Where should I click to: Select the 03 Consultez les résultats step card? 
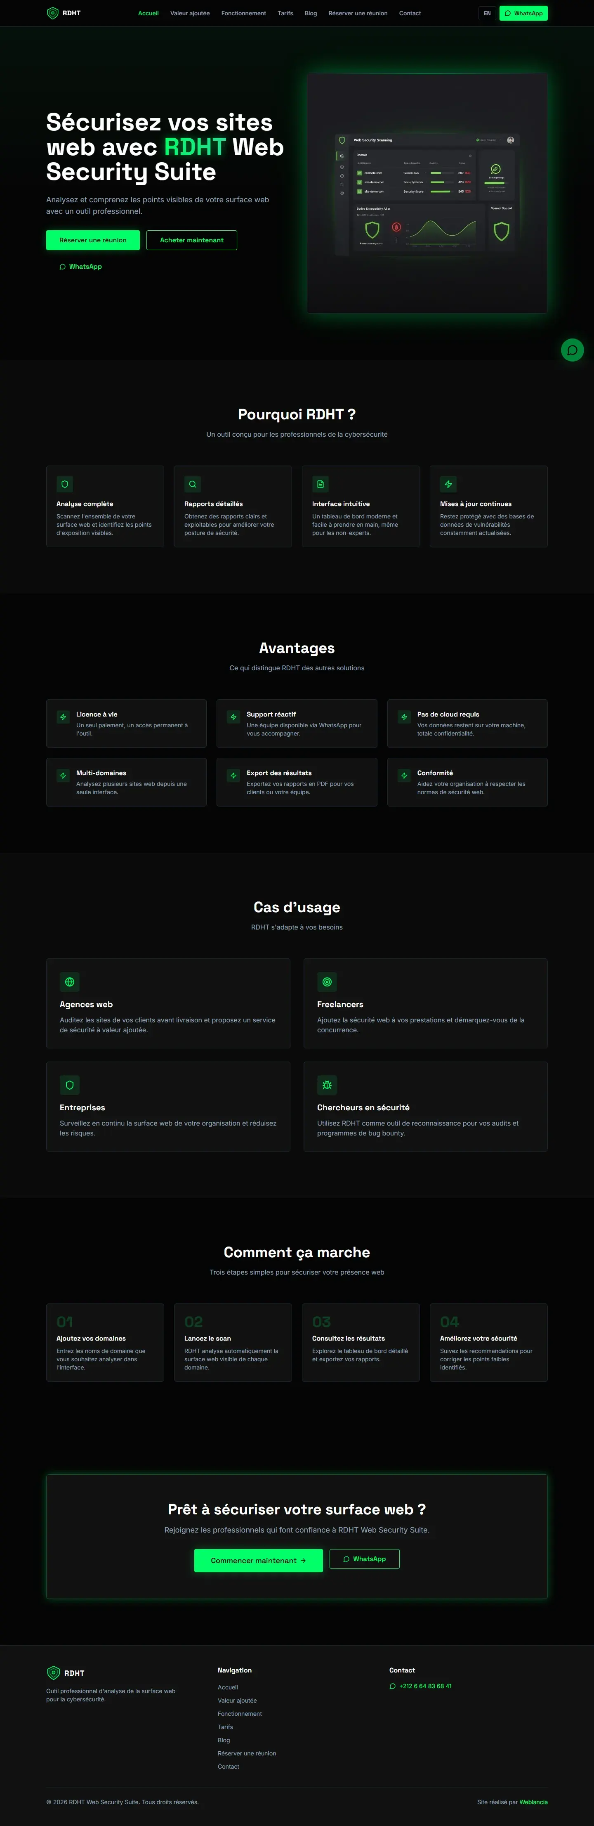(361, 1343)
